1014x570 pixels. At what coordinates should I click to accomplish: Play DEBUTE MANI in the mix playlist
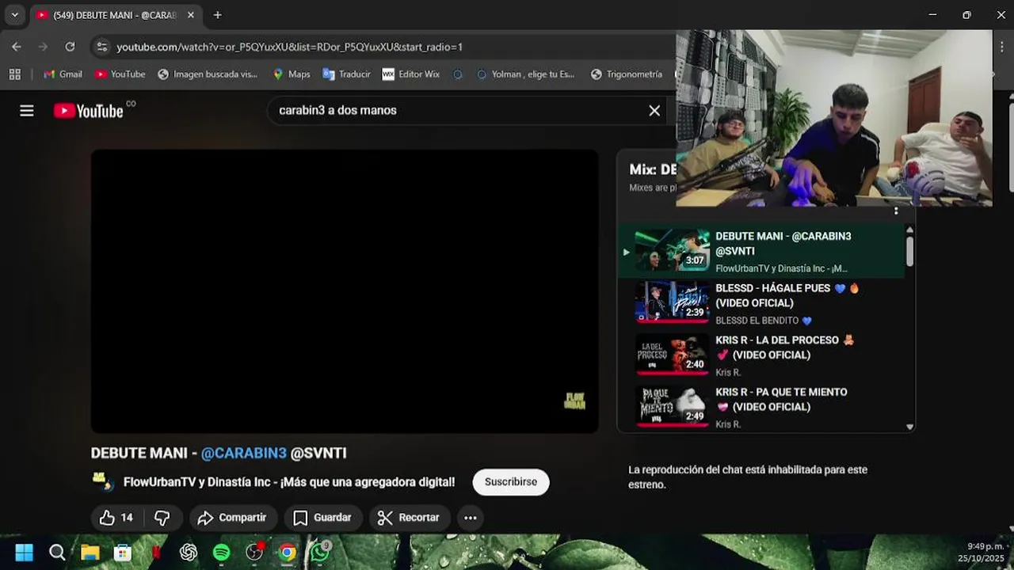point(760,252)
